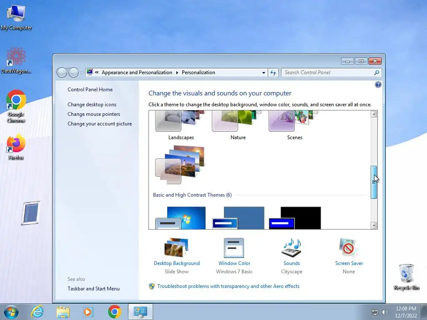Go back with the navigation back arrow
Image resolution: width=427 pixels, height=320 pixels.
click(62, 72)
